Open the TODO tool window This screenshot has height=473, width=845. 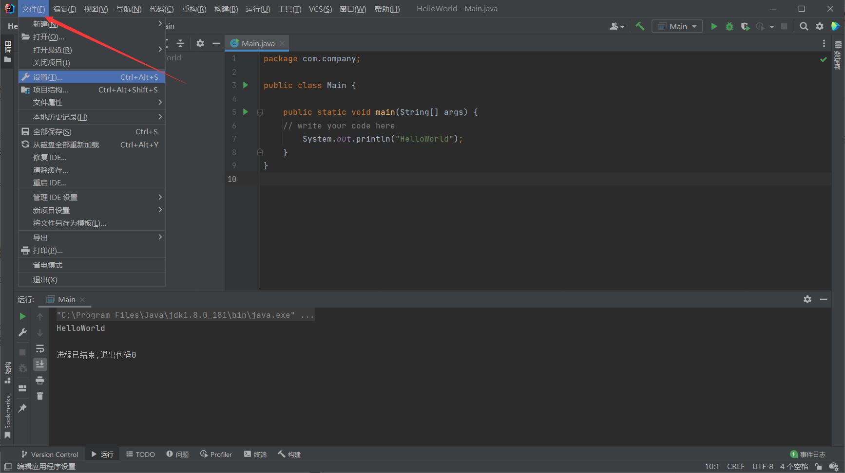click(x=140, y=454)
